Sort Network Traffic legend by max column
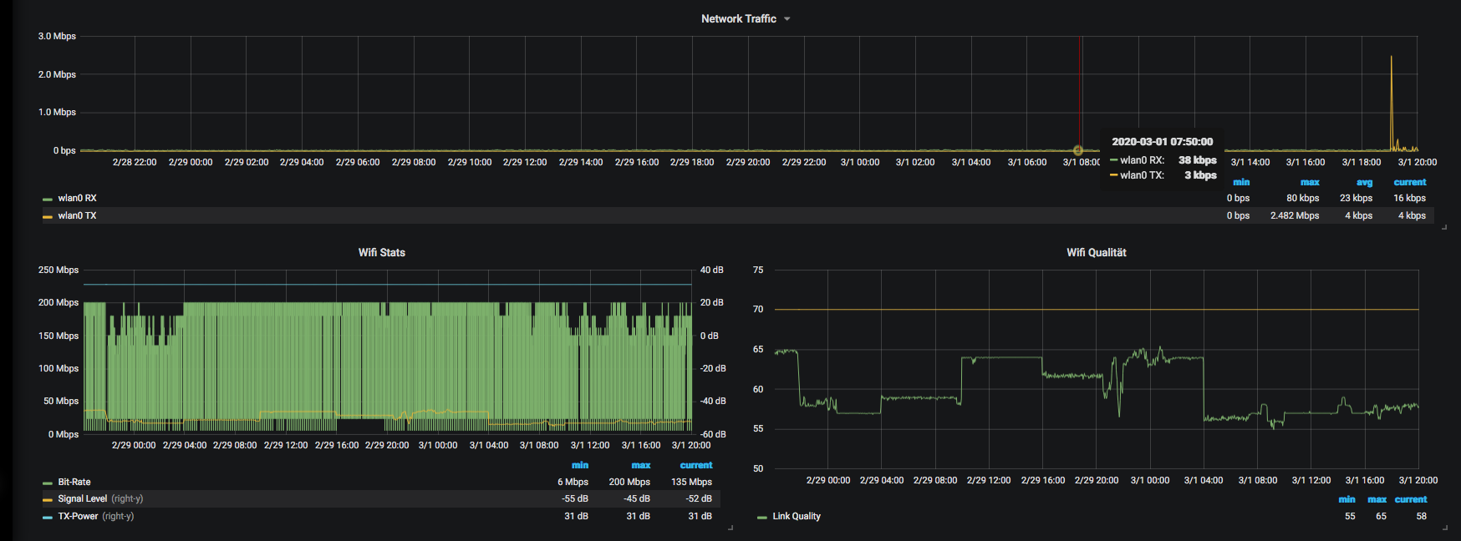 pos(1309,182)
